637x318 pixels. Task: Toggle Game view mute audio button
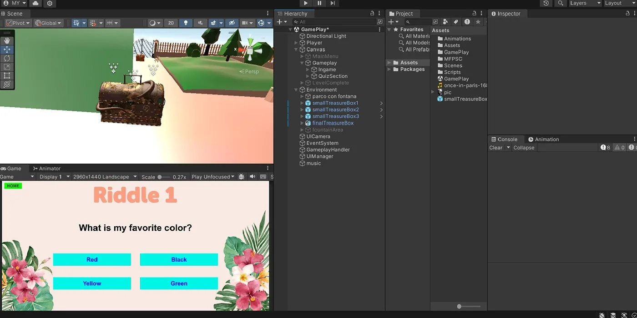point(252,177)
